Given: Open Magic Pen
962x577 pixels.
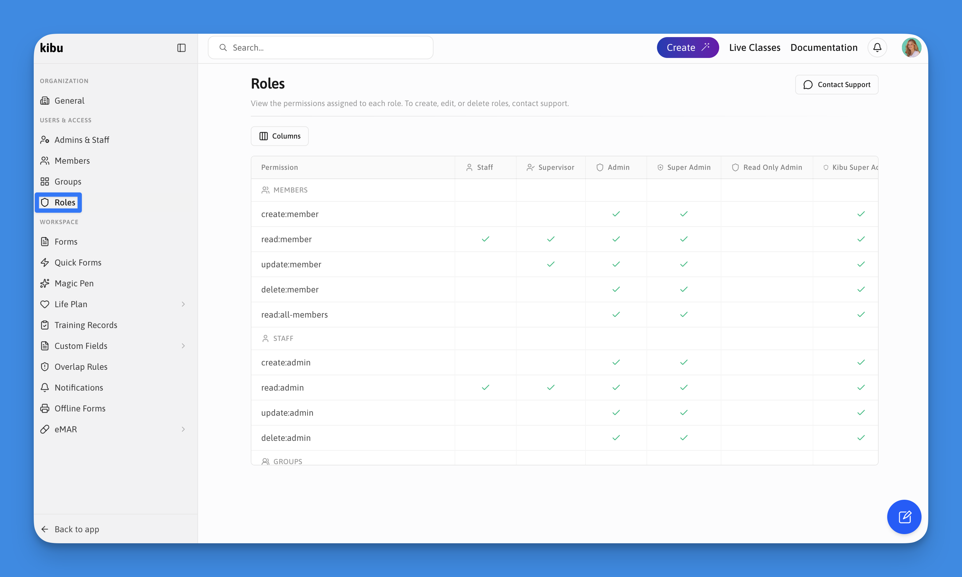Looking at the screenshot, I should 67,284.
